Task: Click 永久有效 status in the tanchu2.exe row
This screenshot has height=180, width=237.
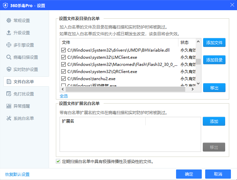Action: coord(188,79)
